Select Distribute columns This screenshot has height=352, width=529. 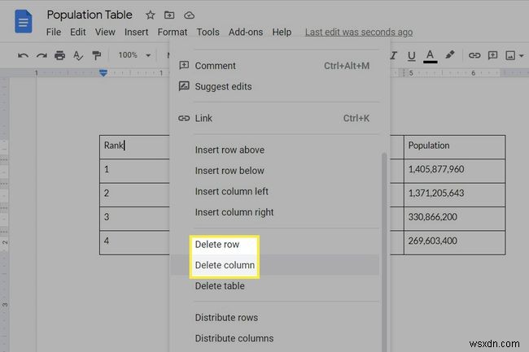point(274,338)
